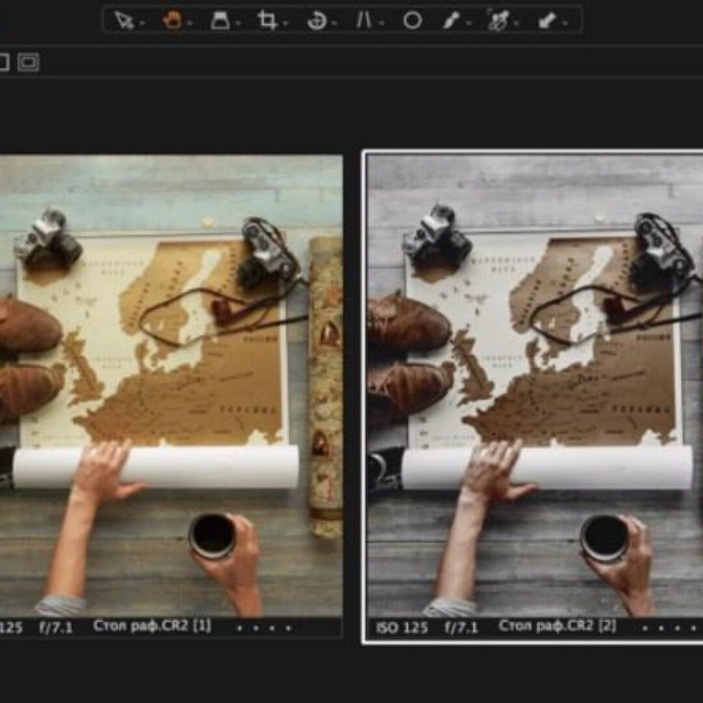This screenshot has width=703, height=703.
Task: Toggle the partially visible single-view icon
Action: 3,62
